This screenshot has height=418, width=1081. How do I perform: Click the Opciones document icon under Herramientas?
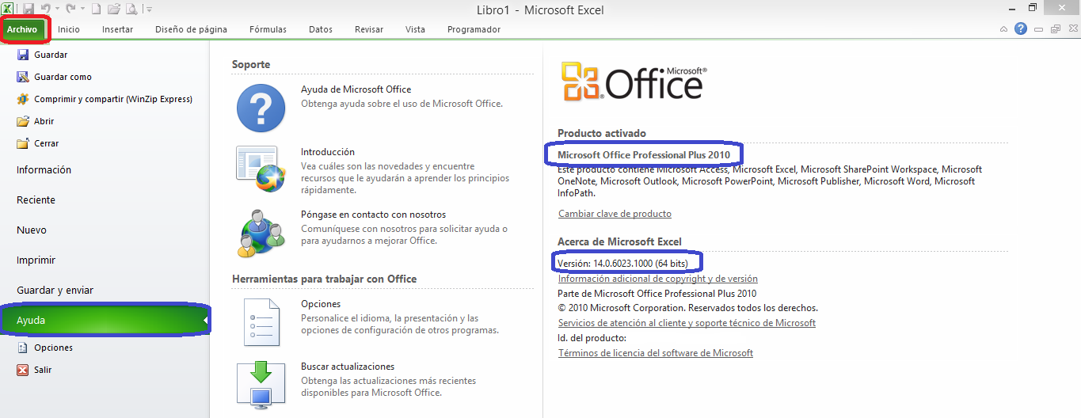pyautogui.click(x=261, y=321)
